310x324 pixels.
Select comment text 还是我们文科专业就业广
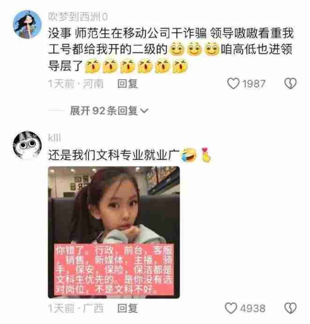click(113, 155)
